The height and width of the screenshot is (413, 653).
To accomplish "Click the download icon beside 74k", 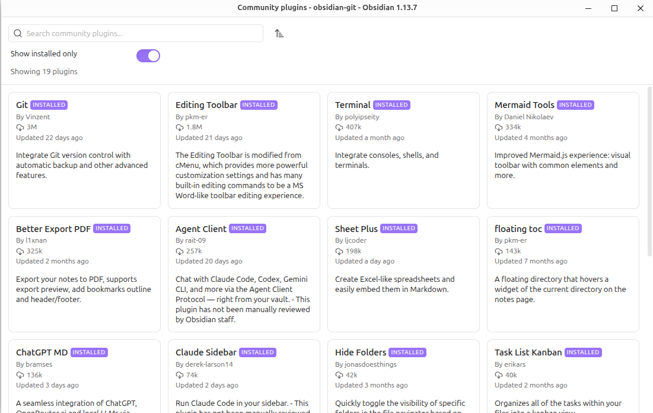I will (x=180, y=375).
